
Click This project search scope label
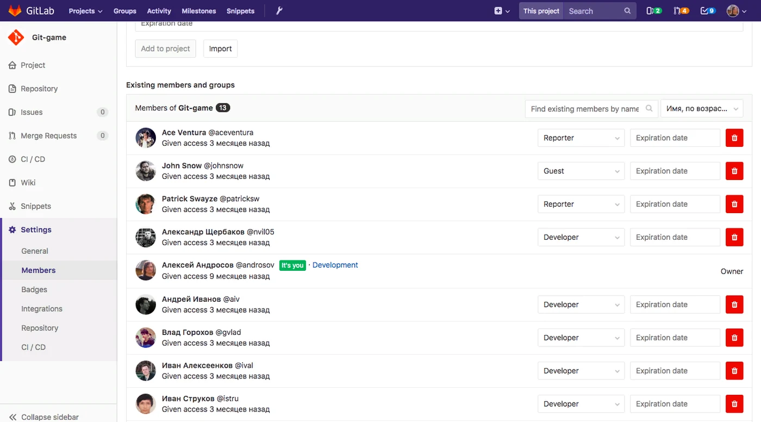541,11
